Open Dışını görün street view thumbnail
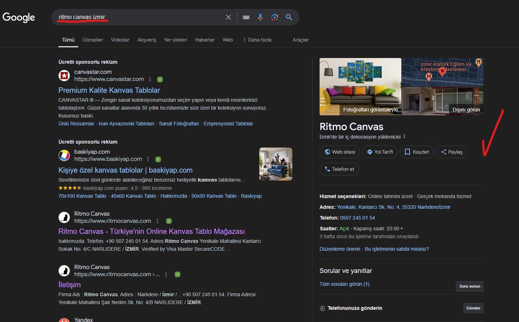 click(443, 101)
